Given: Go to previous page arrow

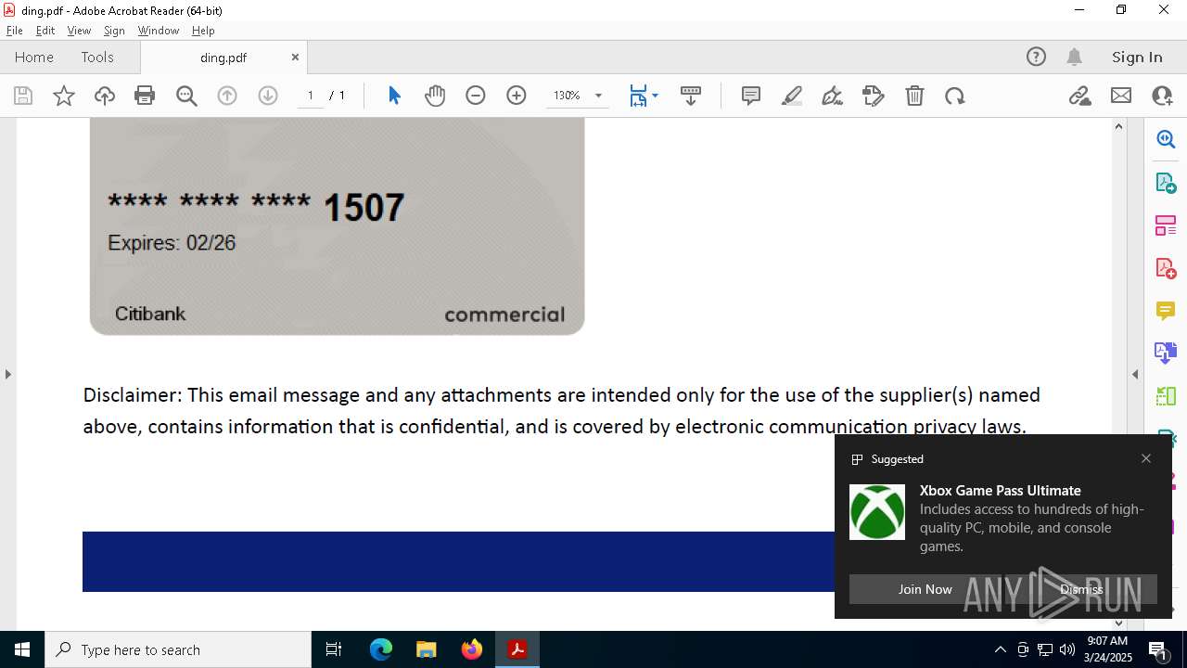Looking at the screenshot, I should pyautogui.click(x=227, y=96).
